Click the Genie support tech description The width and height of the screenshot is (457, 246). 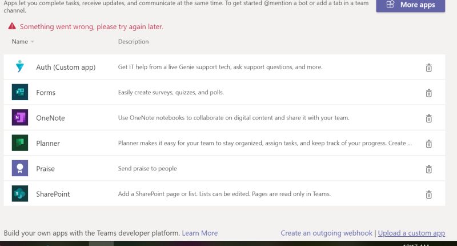(x=220, y=67)
